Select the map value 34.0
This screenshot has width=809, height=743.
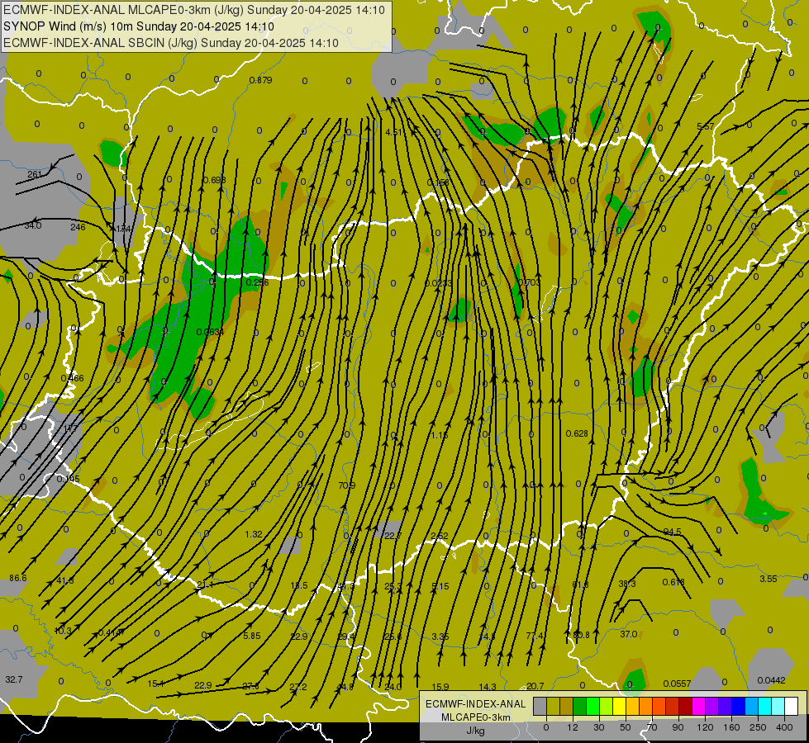click(x=32, y=225)
